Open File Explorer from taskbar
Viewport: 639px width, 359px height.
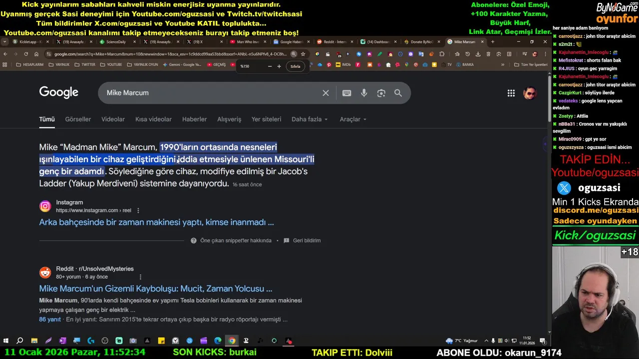[34, 341]
